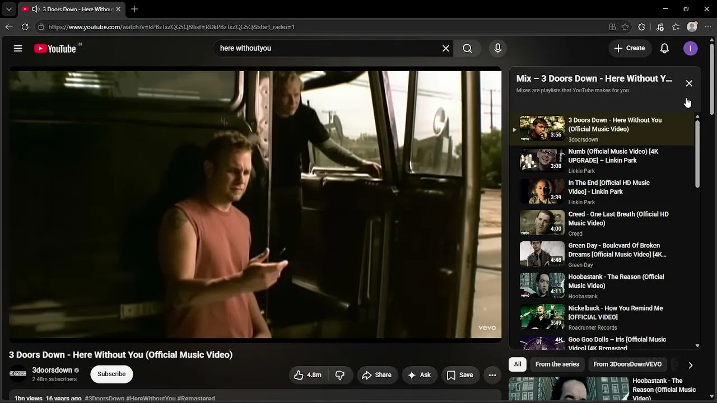Play Nickelback - How You Remind Me
Screen dimensions: 717x403
(602, 317)
